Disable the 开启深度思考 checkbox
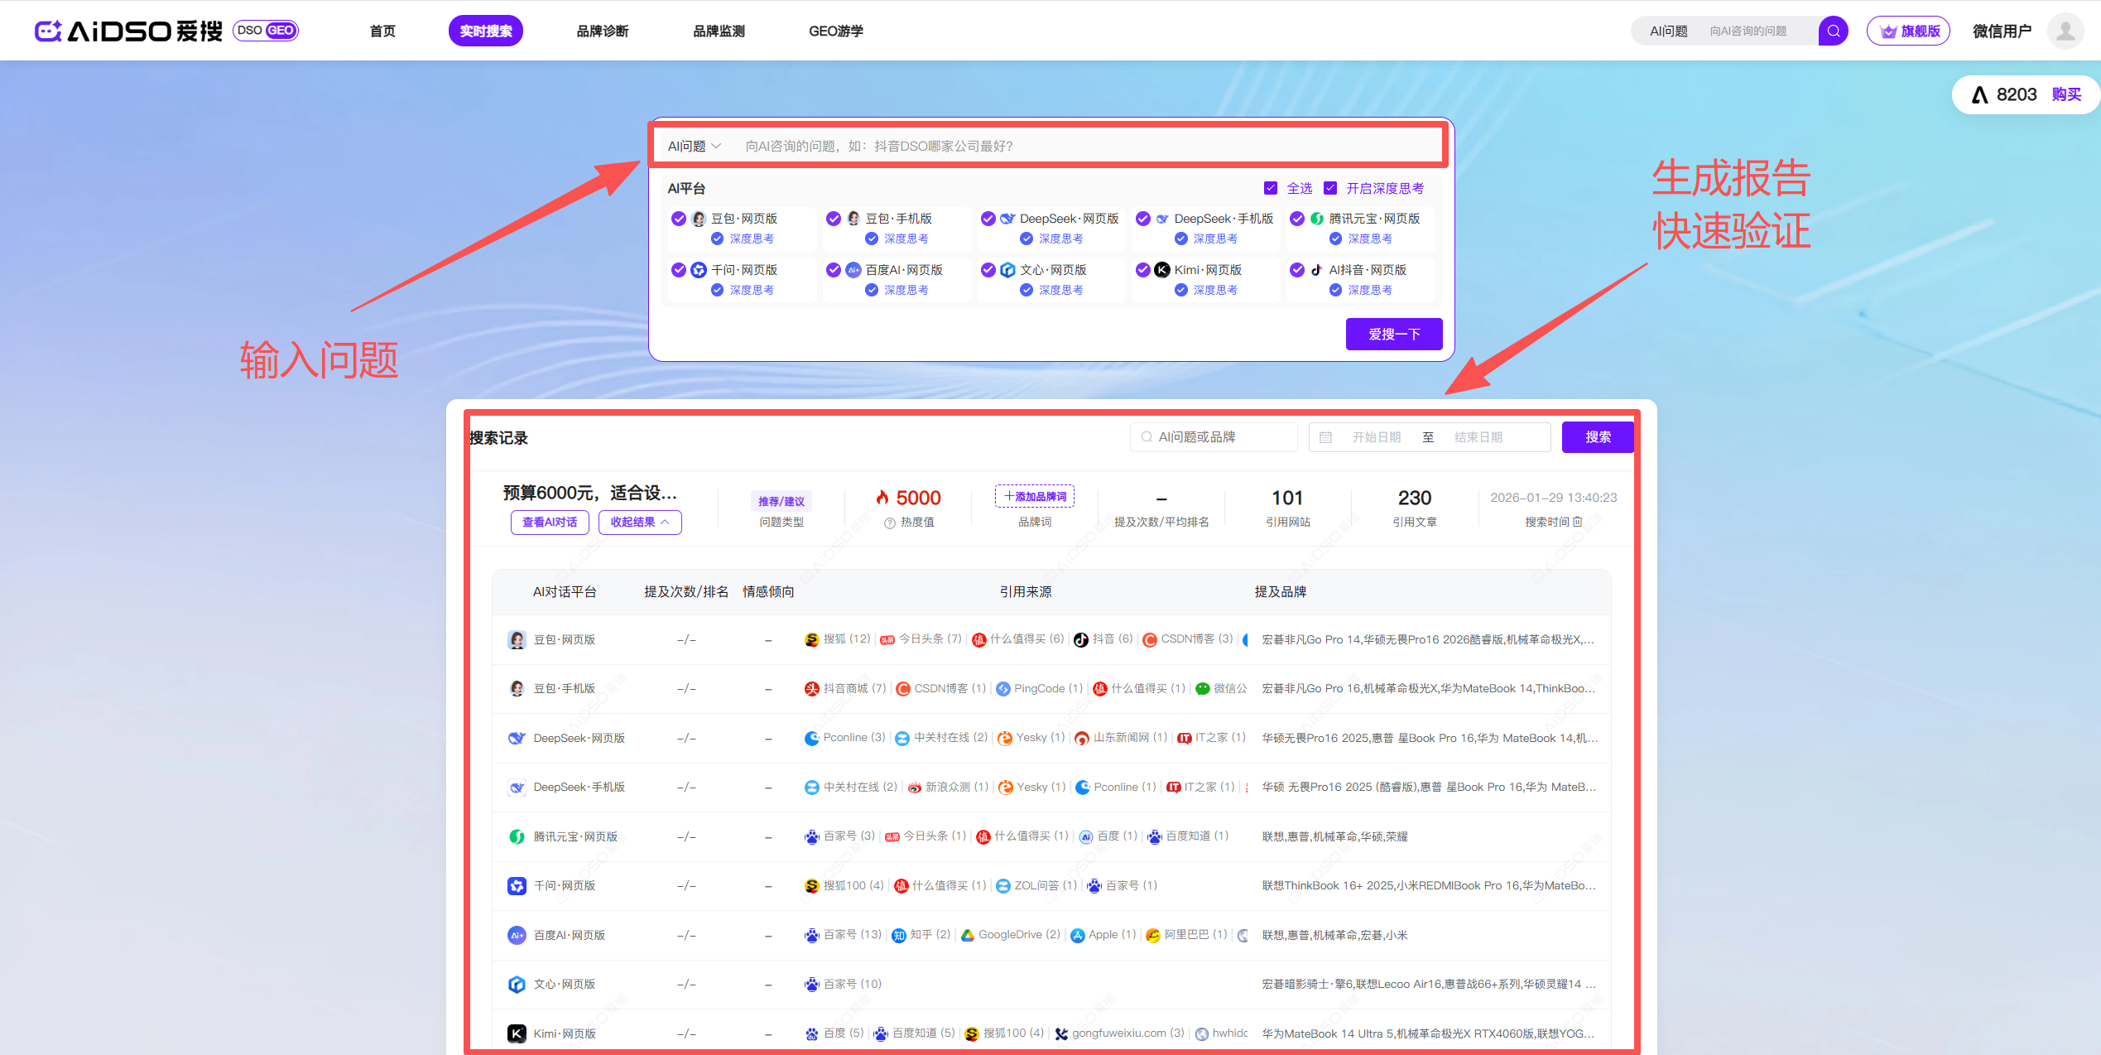 pos(1330,188)
